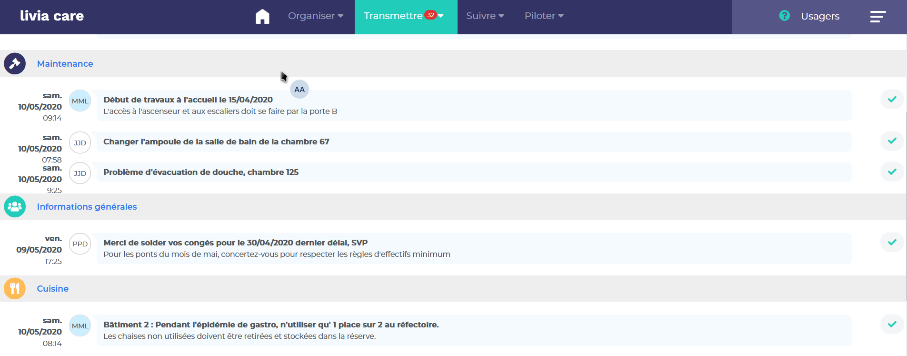The width and height of the screenshot is (907, 356).
Task: Click the Maintenance hammer icon
Action: tap(15, 63)
